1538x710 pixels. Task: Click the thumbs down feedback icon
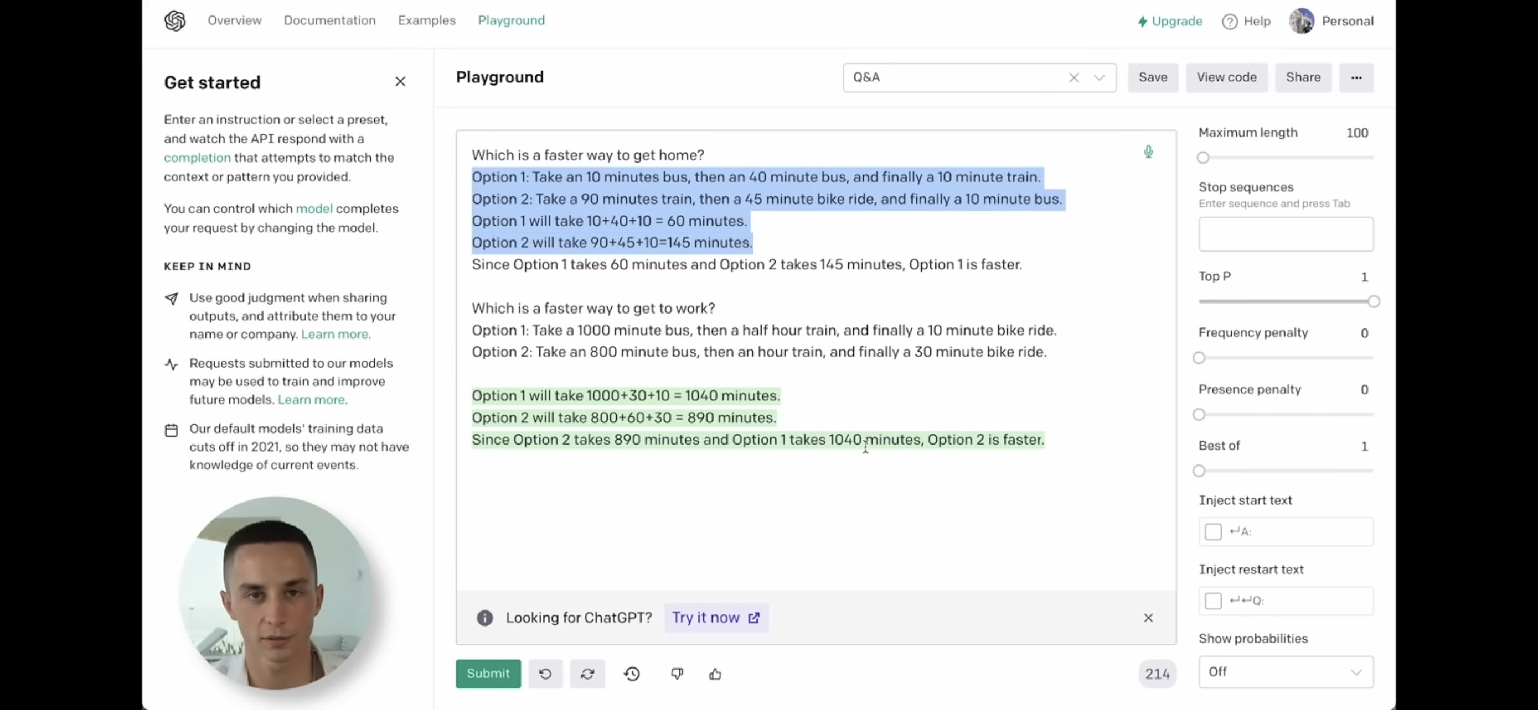pos(677,674)
